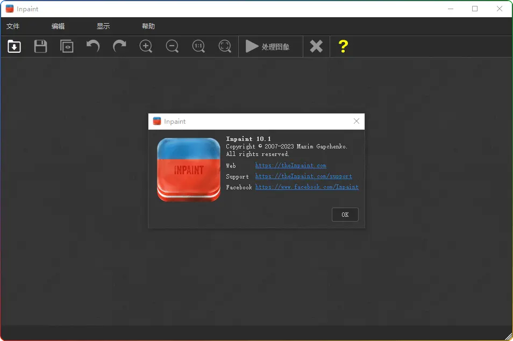Zoom in with the magnifier plus icon
Viewport: 513px width, 341px height.
(146, 47)
